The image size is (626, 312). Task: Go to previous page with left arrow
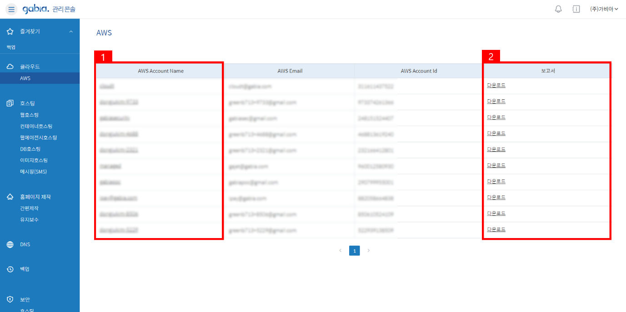(x=340, y=250)
